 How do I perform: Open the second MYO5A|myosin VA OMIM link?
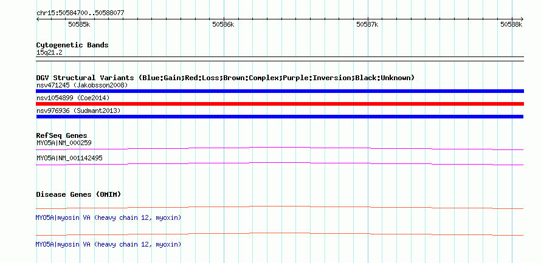pos(108,244)
